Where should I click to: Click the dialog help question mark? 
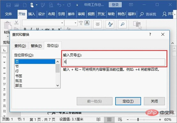[x=150, y=34]
